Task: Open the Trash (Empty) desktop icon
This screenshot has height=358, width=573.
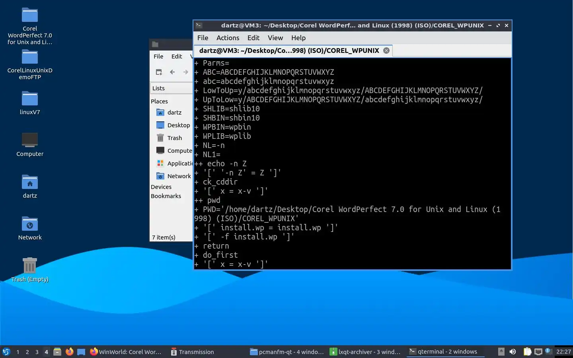Action: tap(30, 270)
